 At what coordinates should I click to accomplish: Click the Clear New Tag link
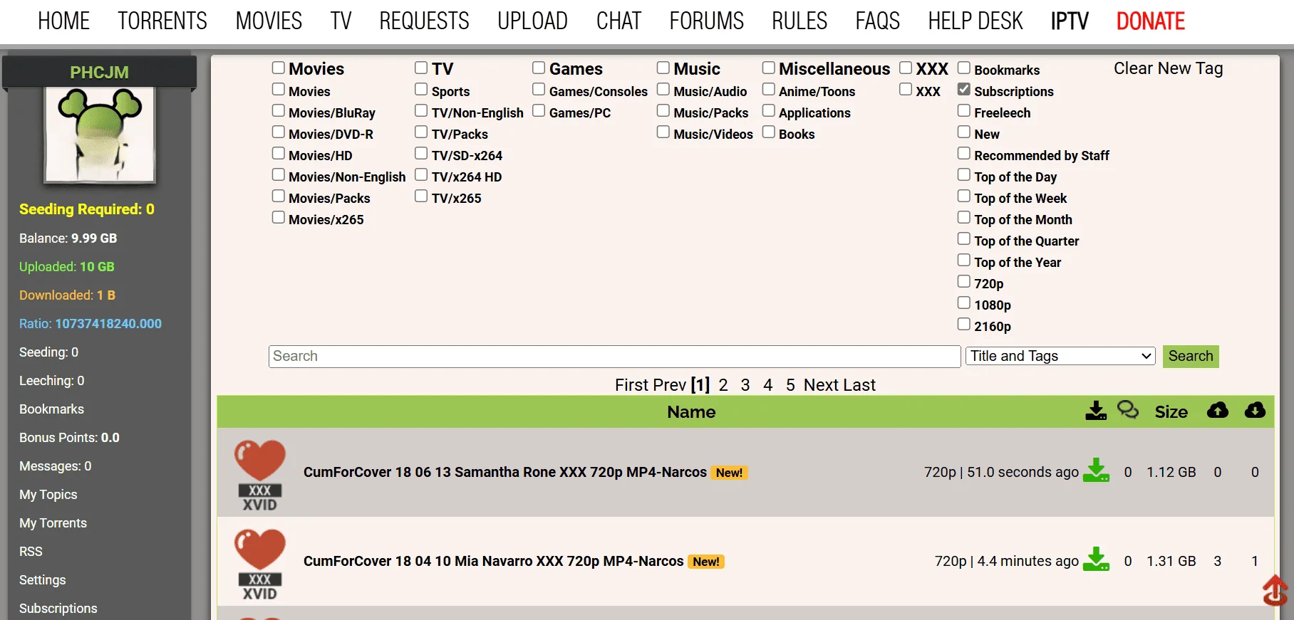coord(1169,68)
